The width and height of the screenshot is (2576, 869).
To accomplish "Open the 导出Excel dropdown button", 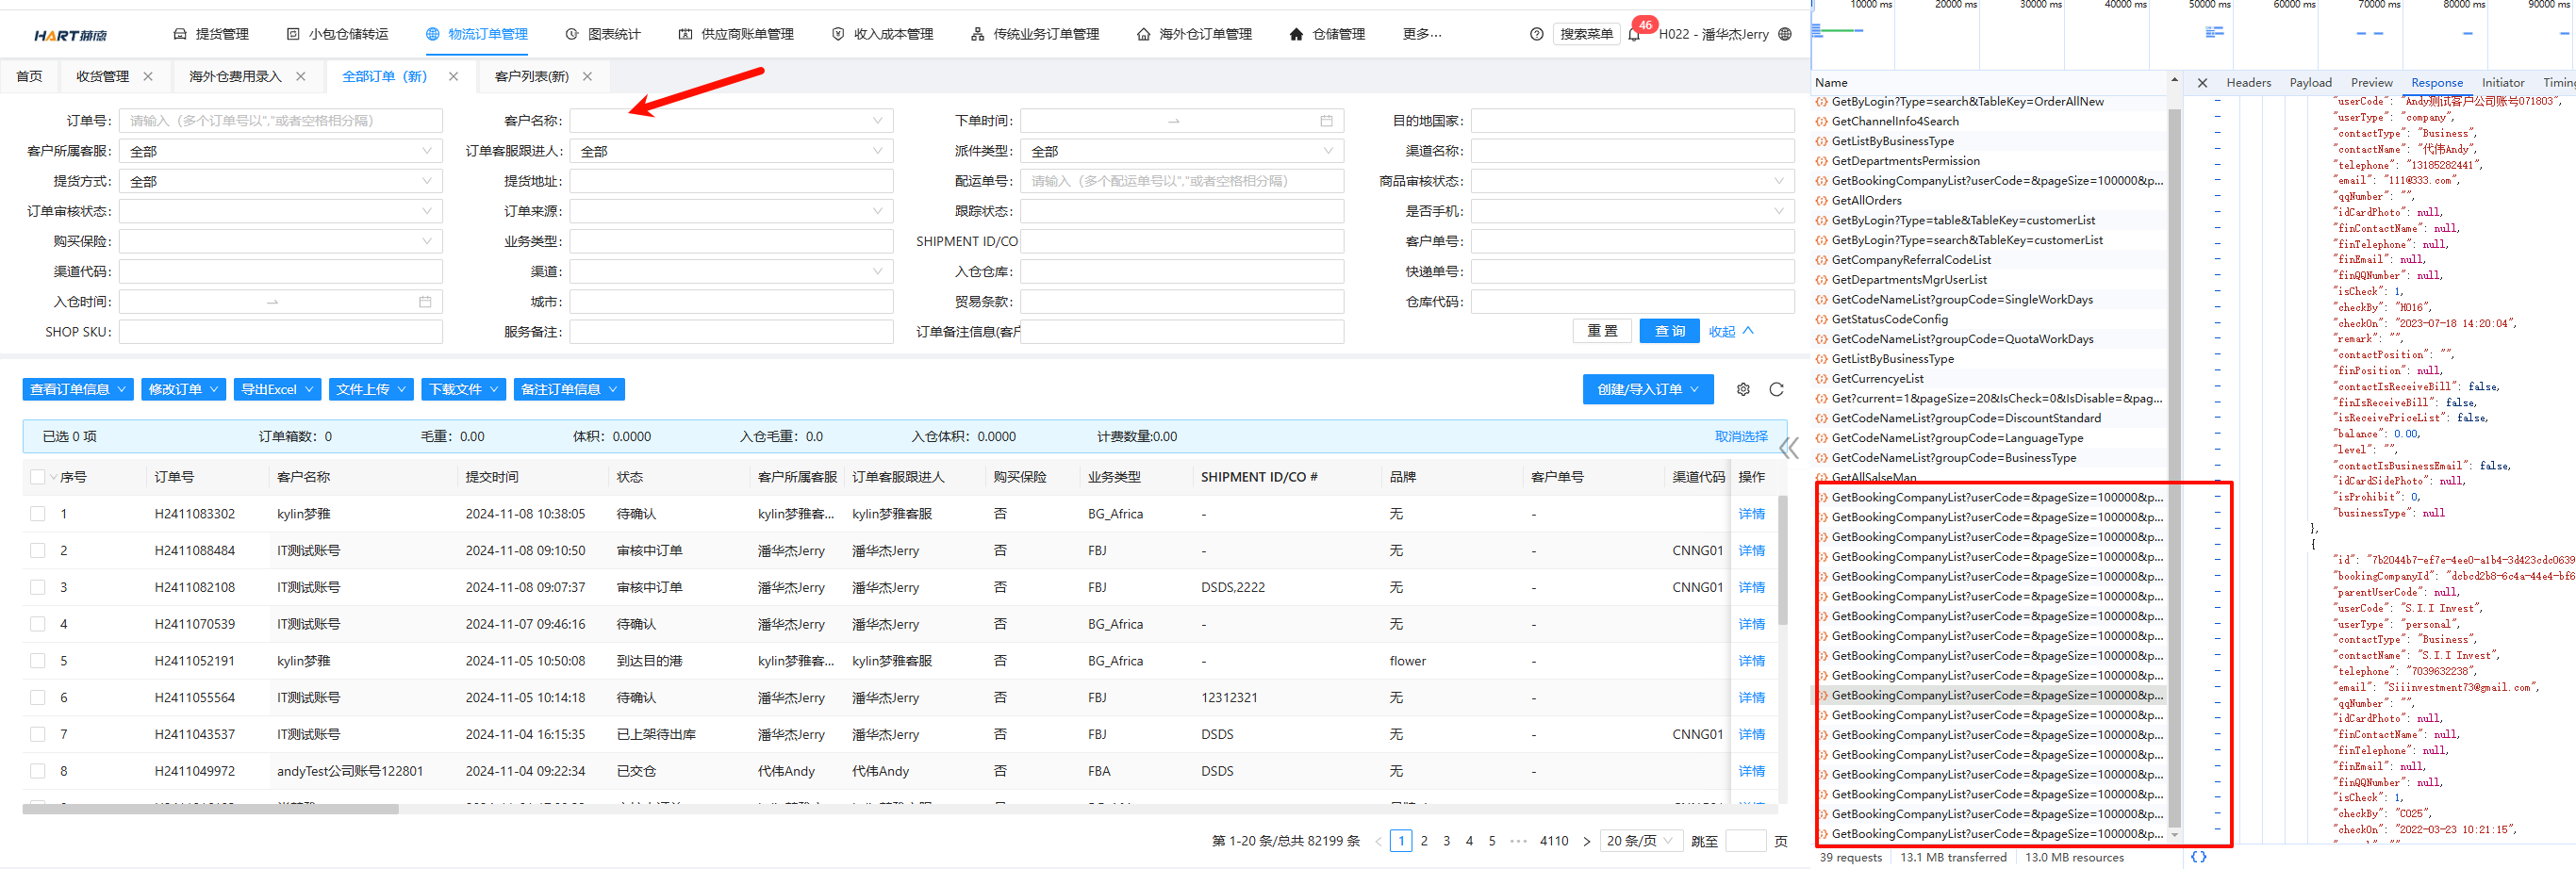I will pos(278,389).
